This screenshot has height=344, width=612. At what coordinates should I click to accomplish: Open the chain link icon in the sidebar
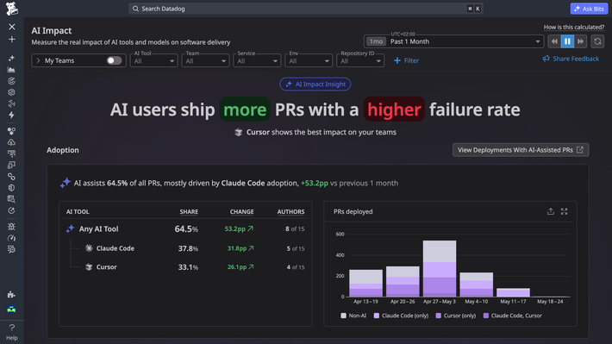11,177
